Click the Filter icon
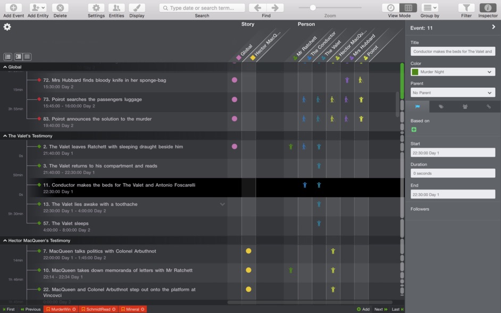This screenshot has height=313, width=501. (466, 9)
